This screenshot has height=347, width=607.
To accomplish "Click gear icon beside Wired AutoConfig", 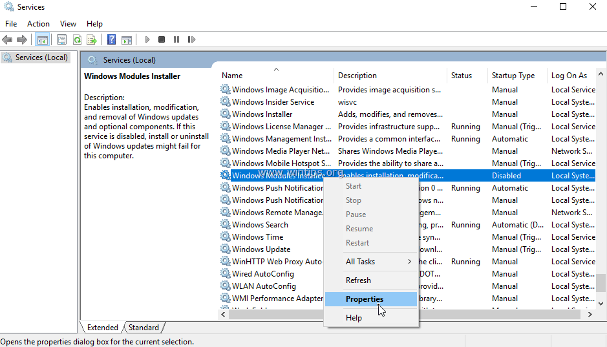I will pos(226,273).
